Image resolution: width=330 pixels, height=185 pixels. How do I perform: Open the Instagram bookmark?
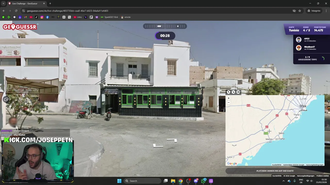click(42, 17)
